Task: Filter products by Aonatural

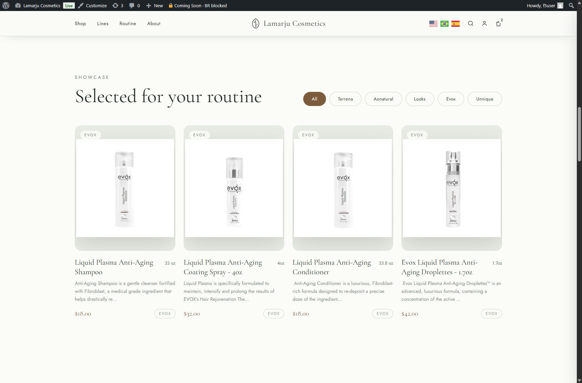Action: click(x=384, y=99)
